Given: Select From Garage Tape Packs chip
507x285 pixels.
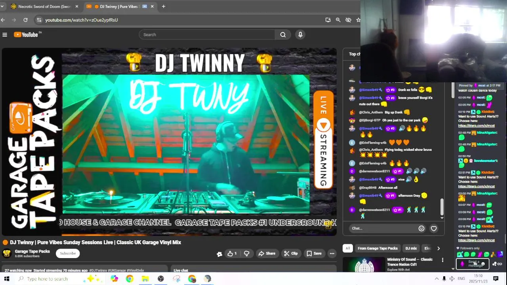Looking at the screenshot, I should (x=377, y=248).
